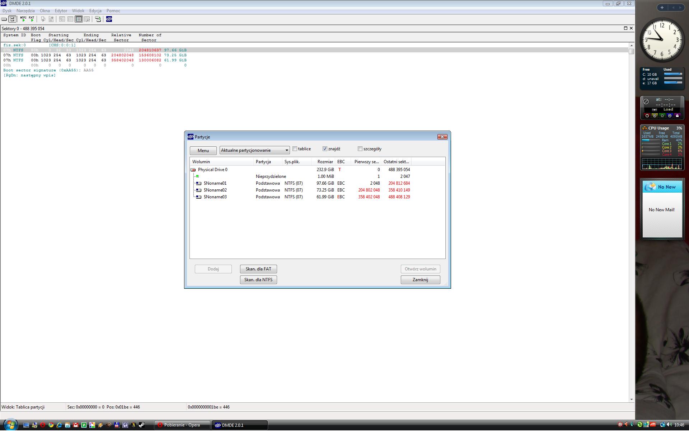Click the partition table view icon
This screenshot has height=439, width=689.
79,19
